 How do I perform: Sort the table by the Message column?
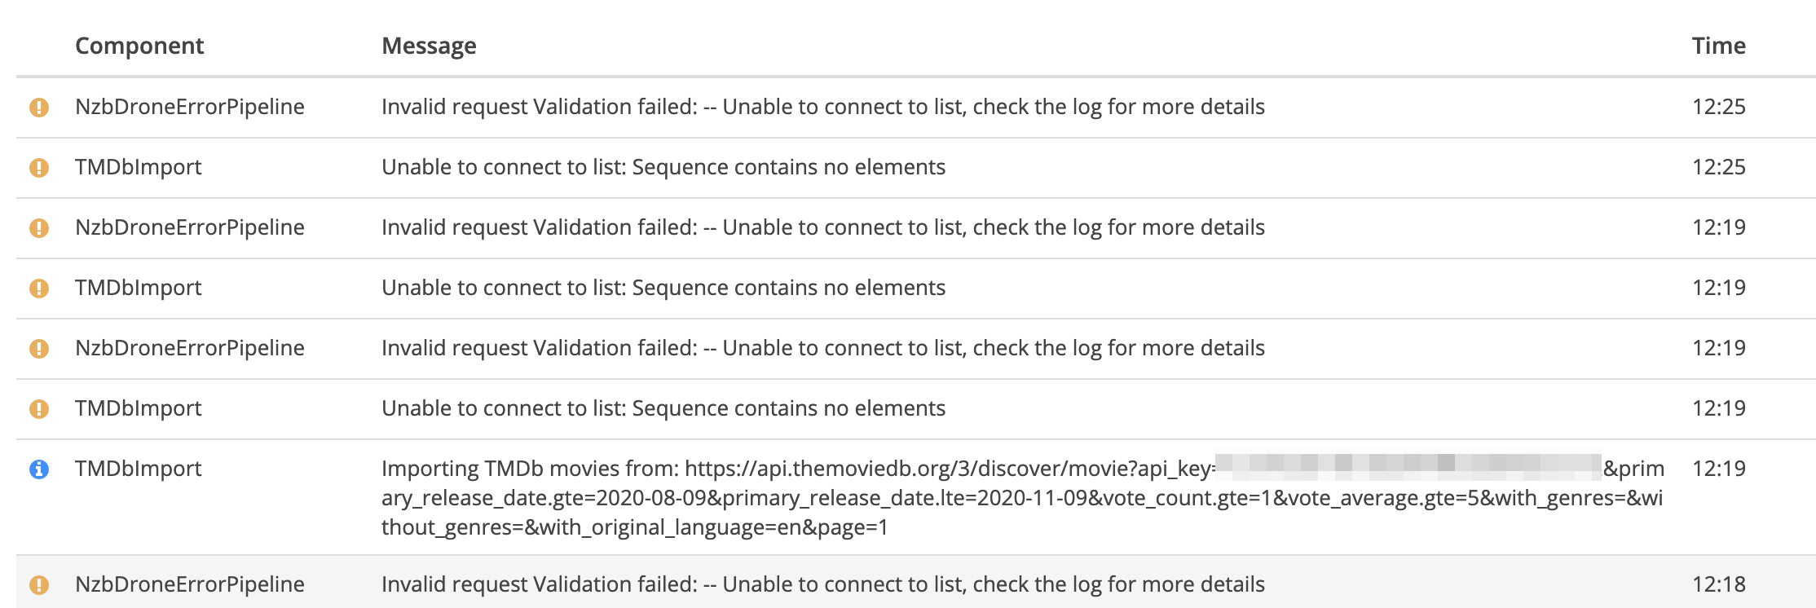(430, 46)
